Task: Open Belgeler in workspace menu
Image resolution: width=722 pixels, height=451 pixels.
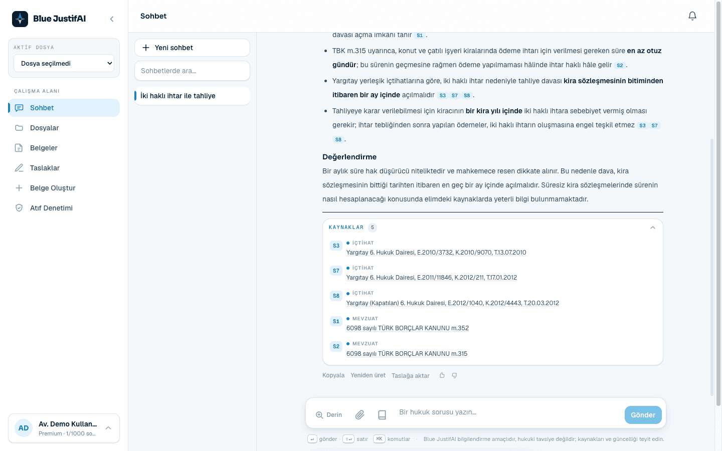Action: pos(64,148)
